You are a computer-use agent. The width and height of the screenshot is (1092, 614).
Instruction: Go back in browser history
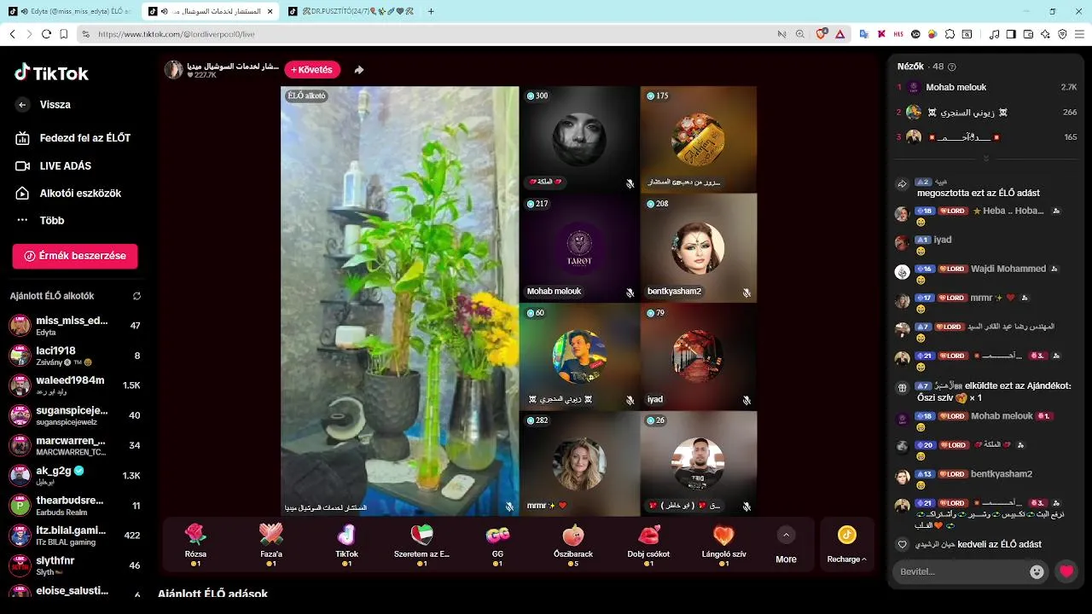12,34
